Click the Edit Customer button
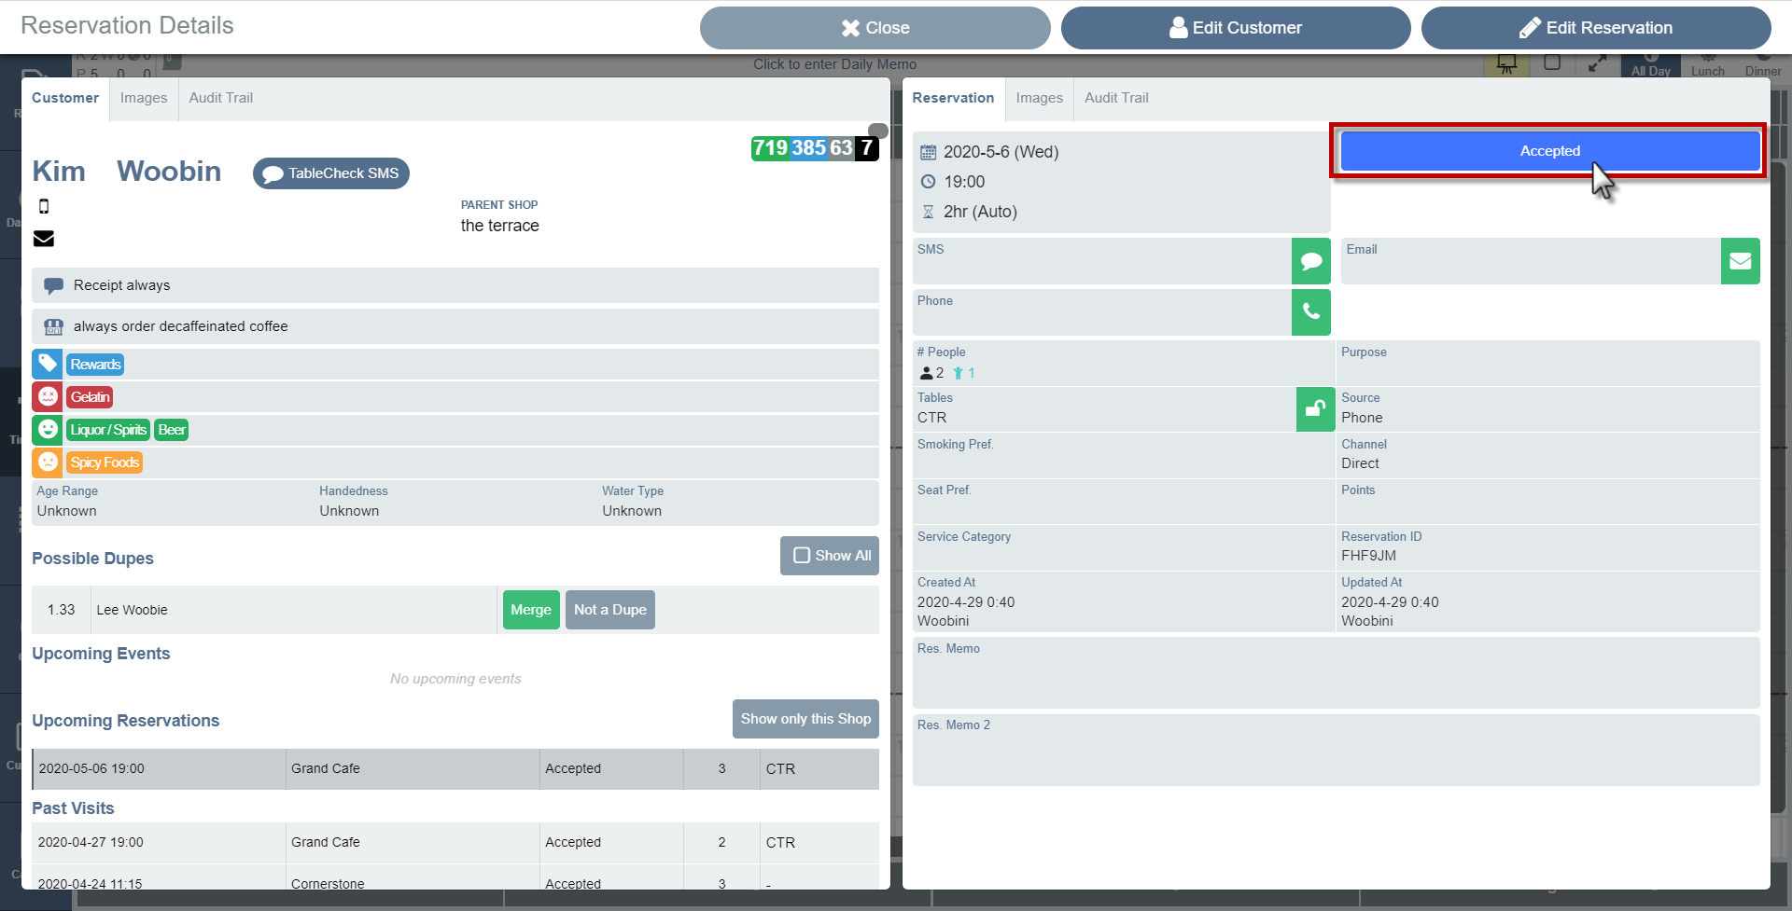 [x=1236, y=28]
